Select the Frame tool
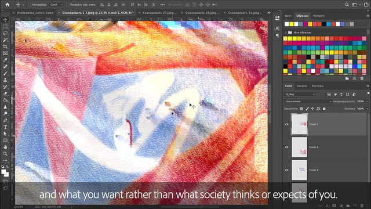This screenshot has width=371, height=209. click(x=5, y=53)
